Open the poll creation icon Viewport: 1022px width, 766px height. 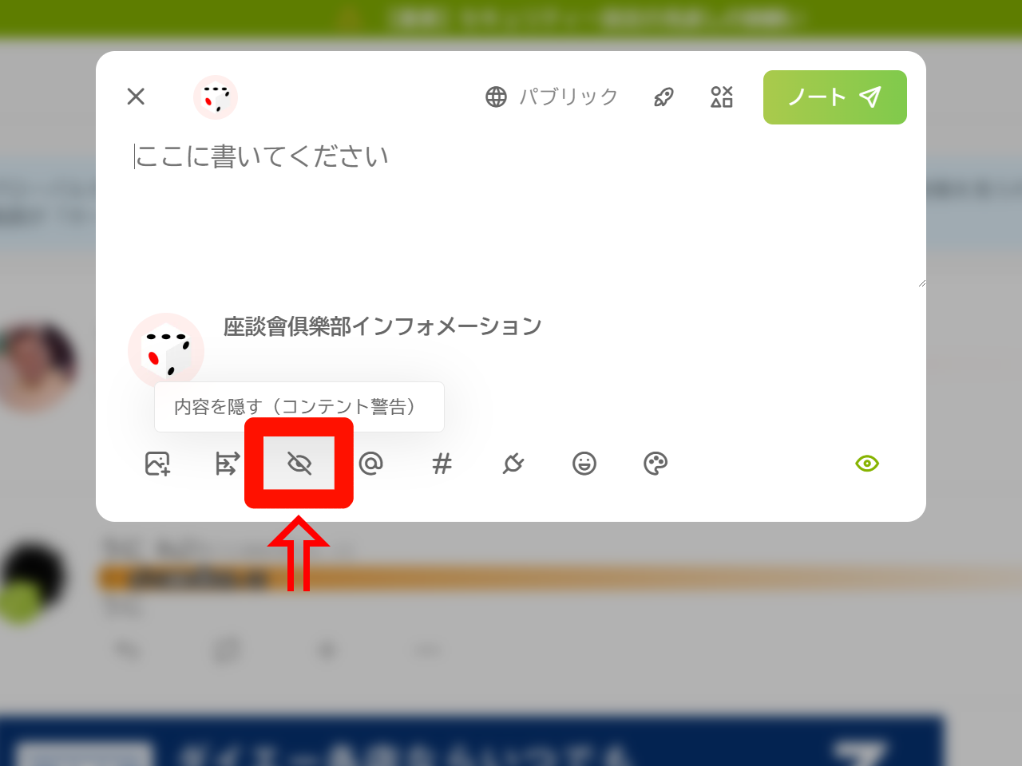click(x=228, y=464)
